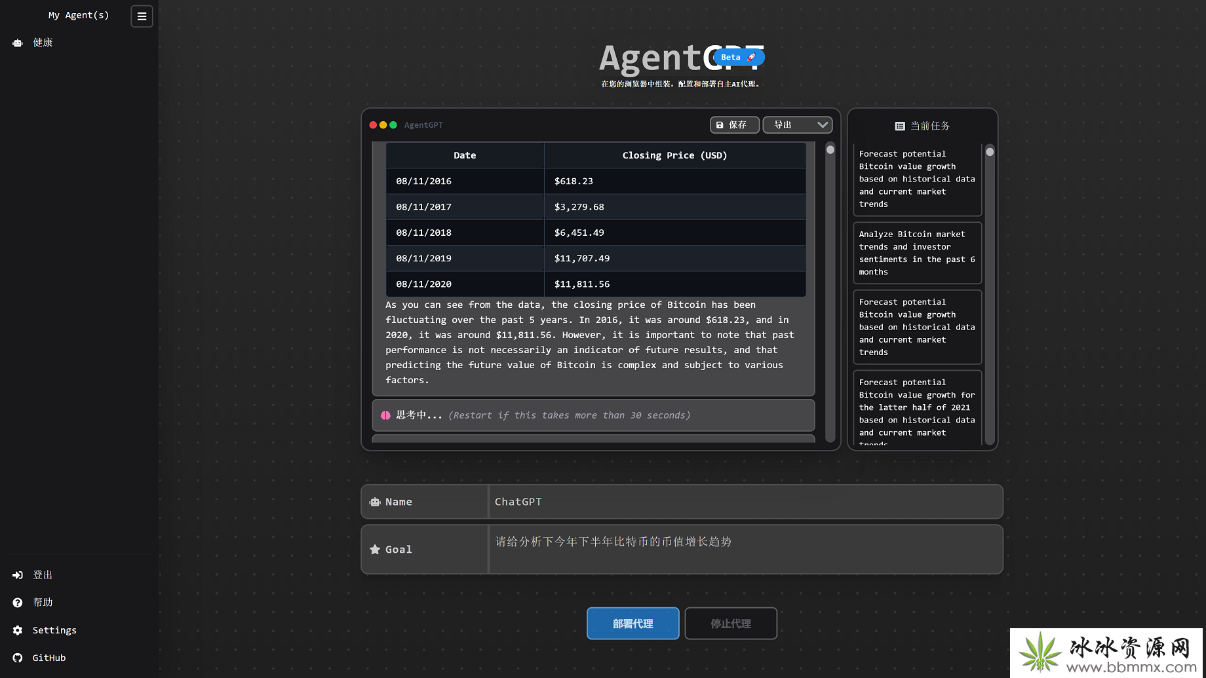The width and height of the screenshot is (1206, 678).
Task: Open the 帮助 help question icon
Action: pos(18,603)
